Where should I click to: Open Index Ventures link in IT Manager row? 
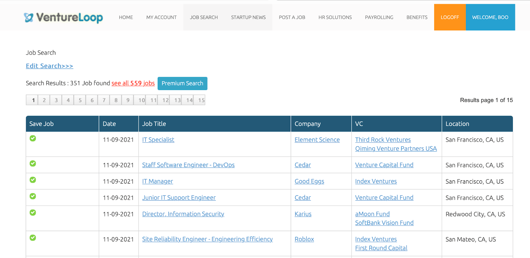376,181
